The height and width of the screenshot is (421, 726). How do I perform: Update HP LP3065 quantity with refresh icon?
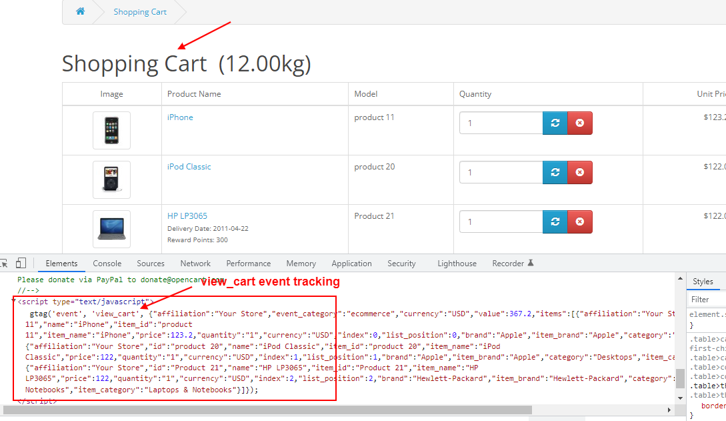point(555,222)
